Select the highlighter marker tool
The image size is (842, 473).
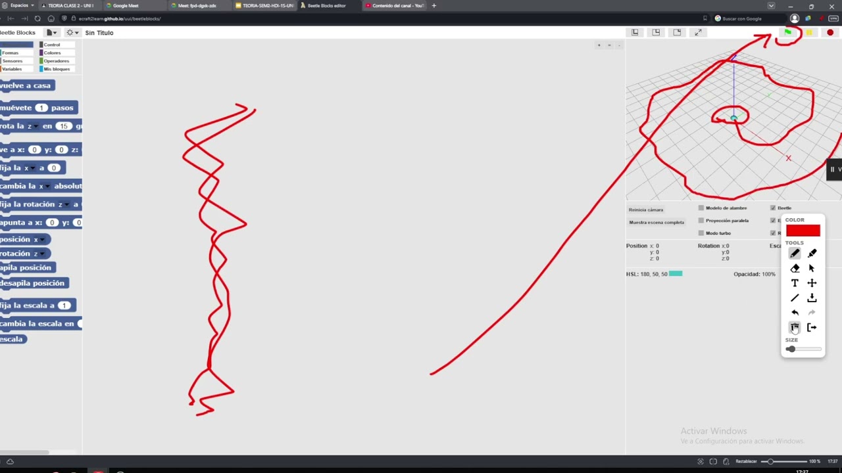pos(812,254)
